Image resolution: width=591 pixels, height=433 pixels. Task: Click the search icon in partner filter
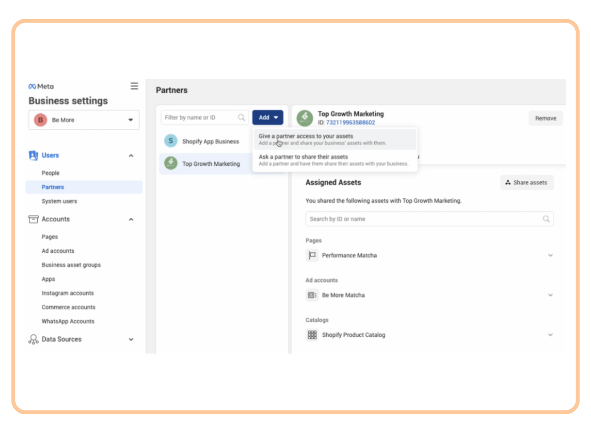click(x=242, y=117)
